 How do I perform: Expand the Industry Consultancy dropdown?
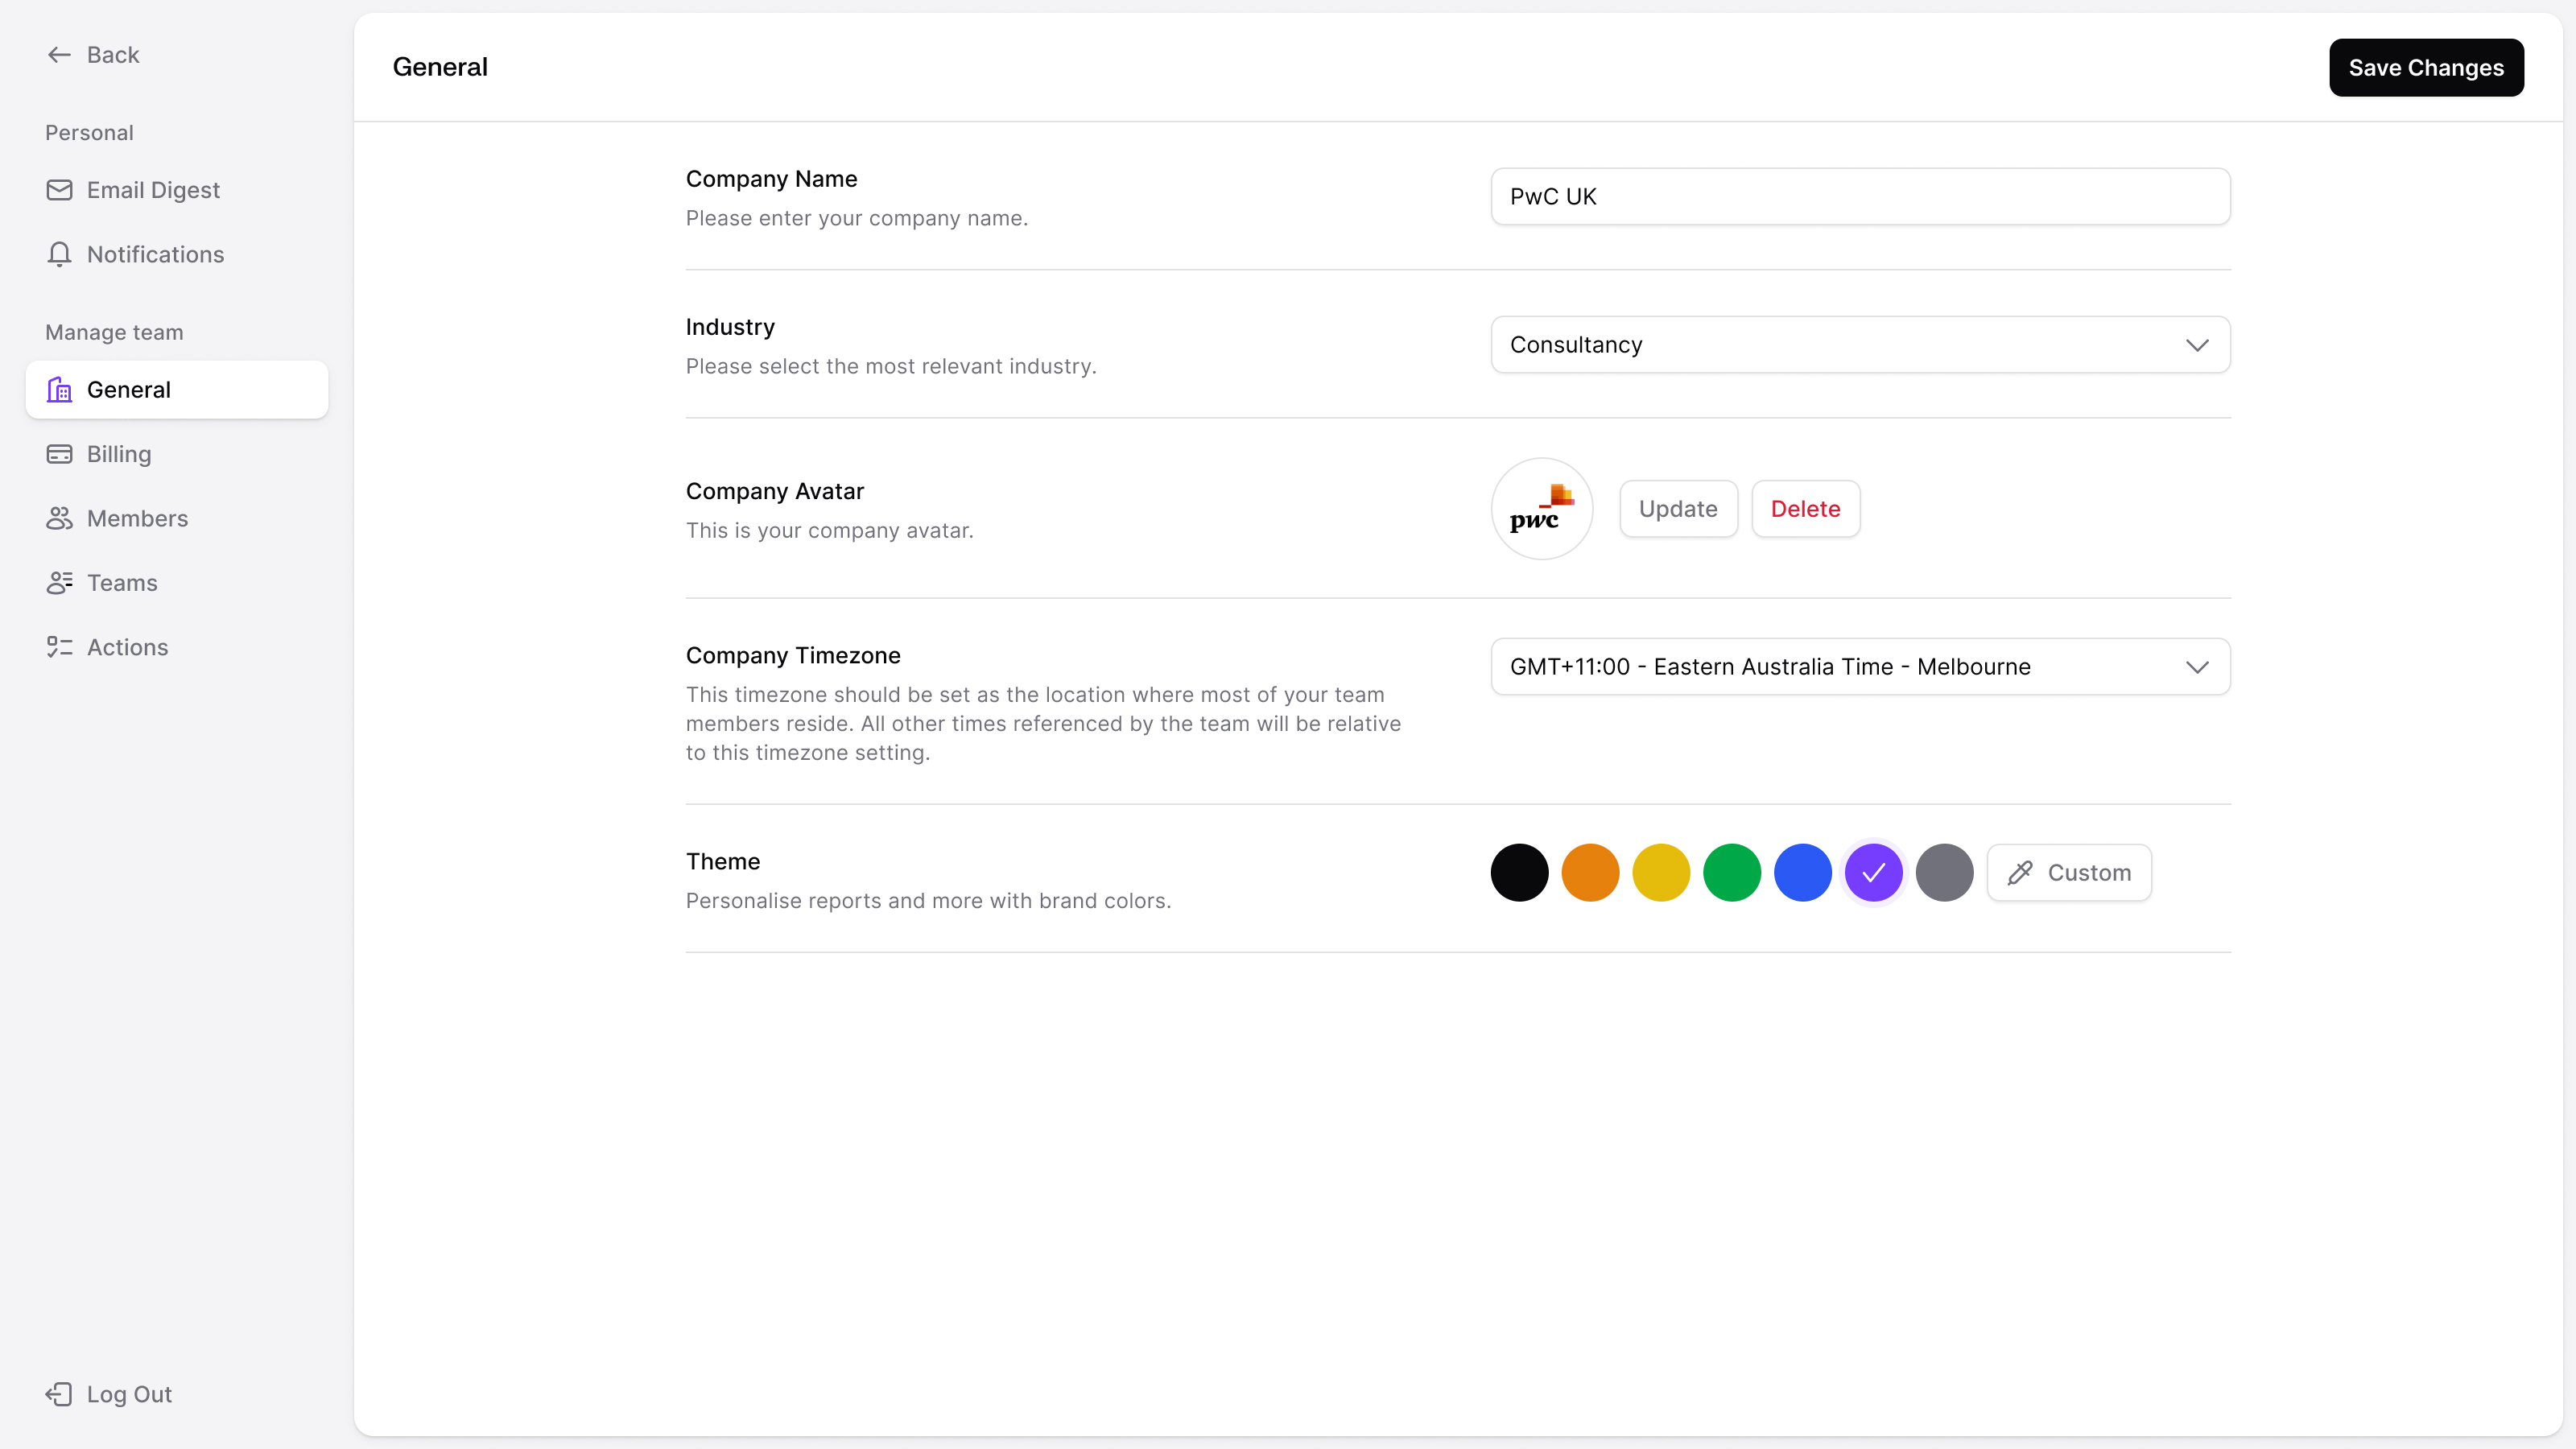1860,345
